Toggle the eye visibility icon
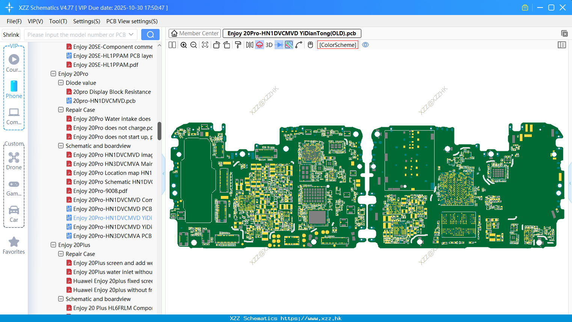Viewport: 572px width, 322px height. tap(365, 45)
